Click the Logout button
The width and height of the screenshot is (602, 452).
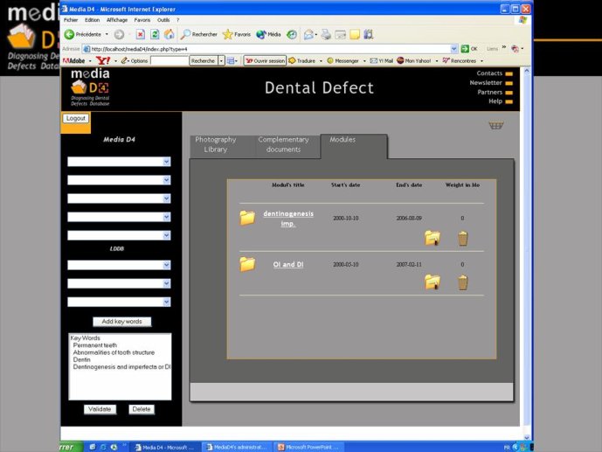coord(76,118)
